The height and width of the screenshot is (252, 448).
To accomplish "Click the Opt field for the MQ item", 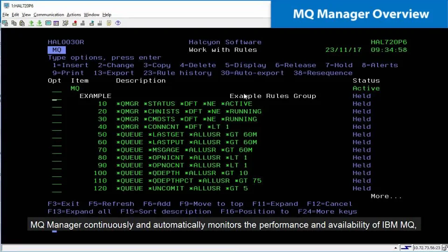I will tap(57, 89).
